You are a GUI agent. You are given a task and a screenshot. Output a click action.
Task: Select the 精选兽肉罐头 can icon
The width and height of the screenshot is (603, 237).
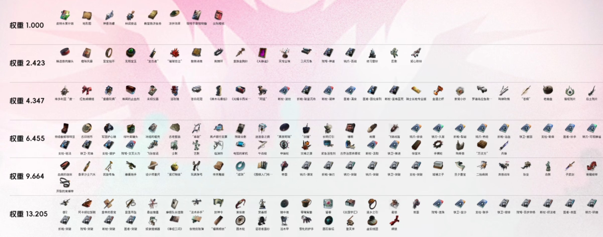(x=65, y=53)
